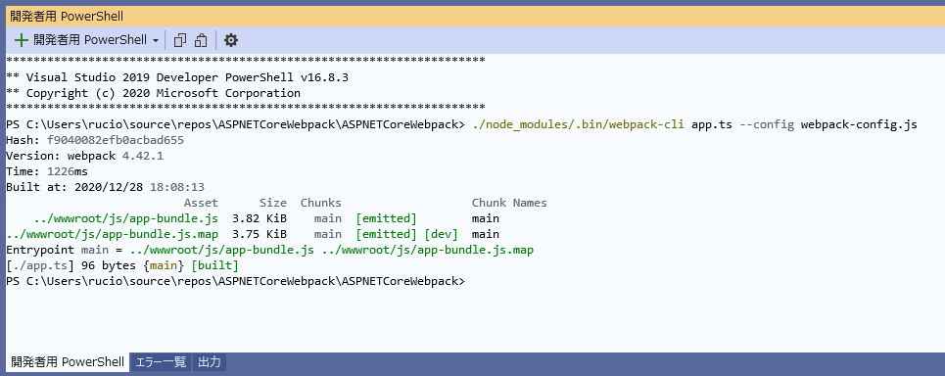Click the webpack 4.42.1 version line
The height and width of the screenshot is (376, 945).
[84, 156]
